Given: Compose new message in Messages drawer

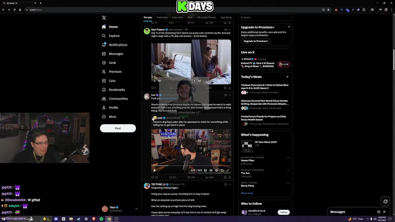Looking at the screenshot, I should (379, 212).
